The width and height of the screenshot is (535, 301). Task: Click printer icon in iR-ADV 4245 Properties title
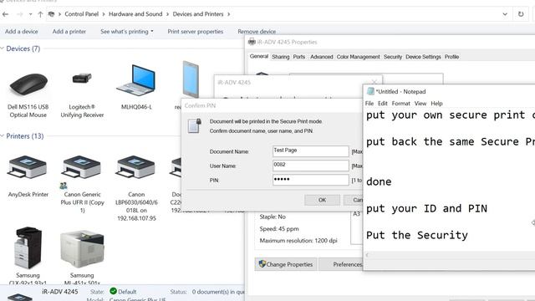(x=252, y=42)
